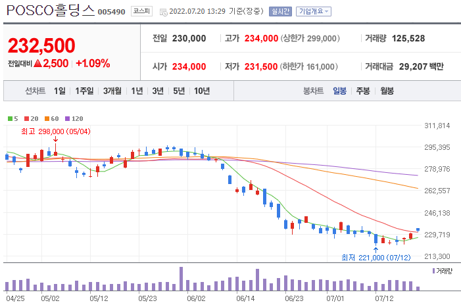Screen dimensions: 461x305
Task: Click the 시가 value 234,000
Action: tap(189, 66)
